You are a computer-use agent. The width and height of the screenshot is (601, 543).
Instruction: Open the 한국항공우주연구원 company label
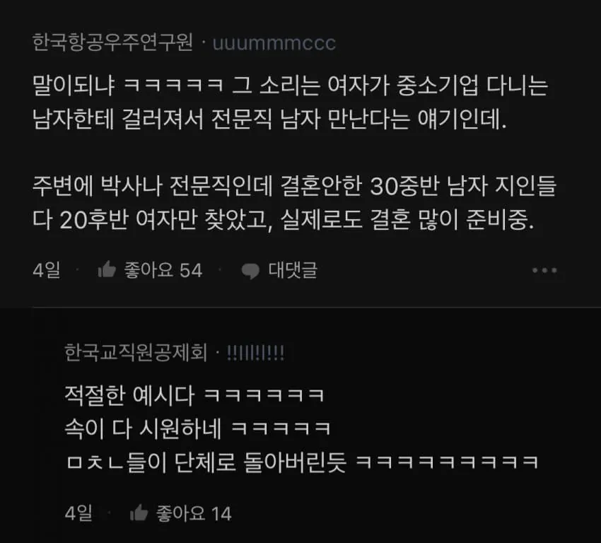(112, 42)
